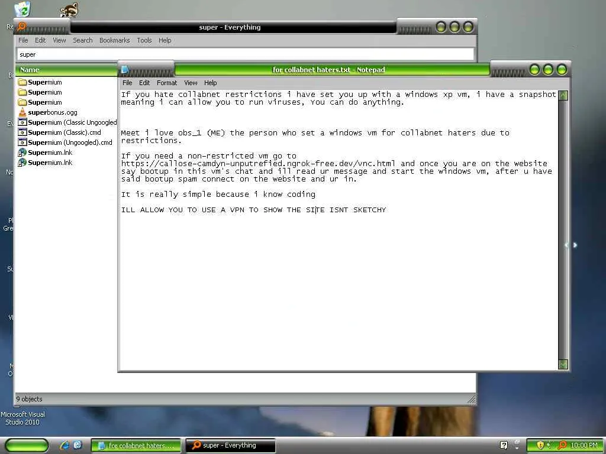Click Notepad scrollbar down arrow
This screenshot has height=454, width=606.
563,364
